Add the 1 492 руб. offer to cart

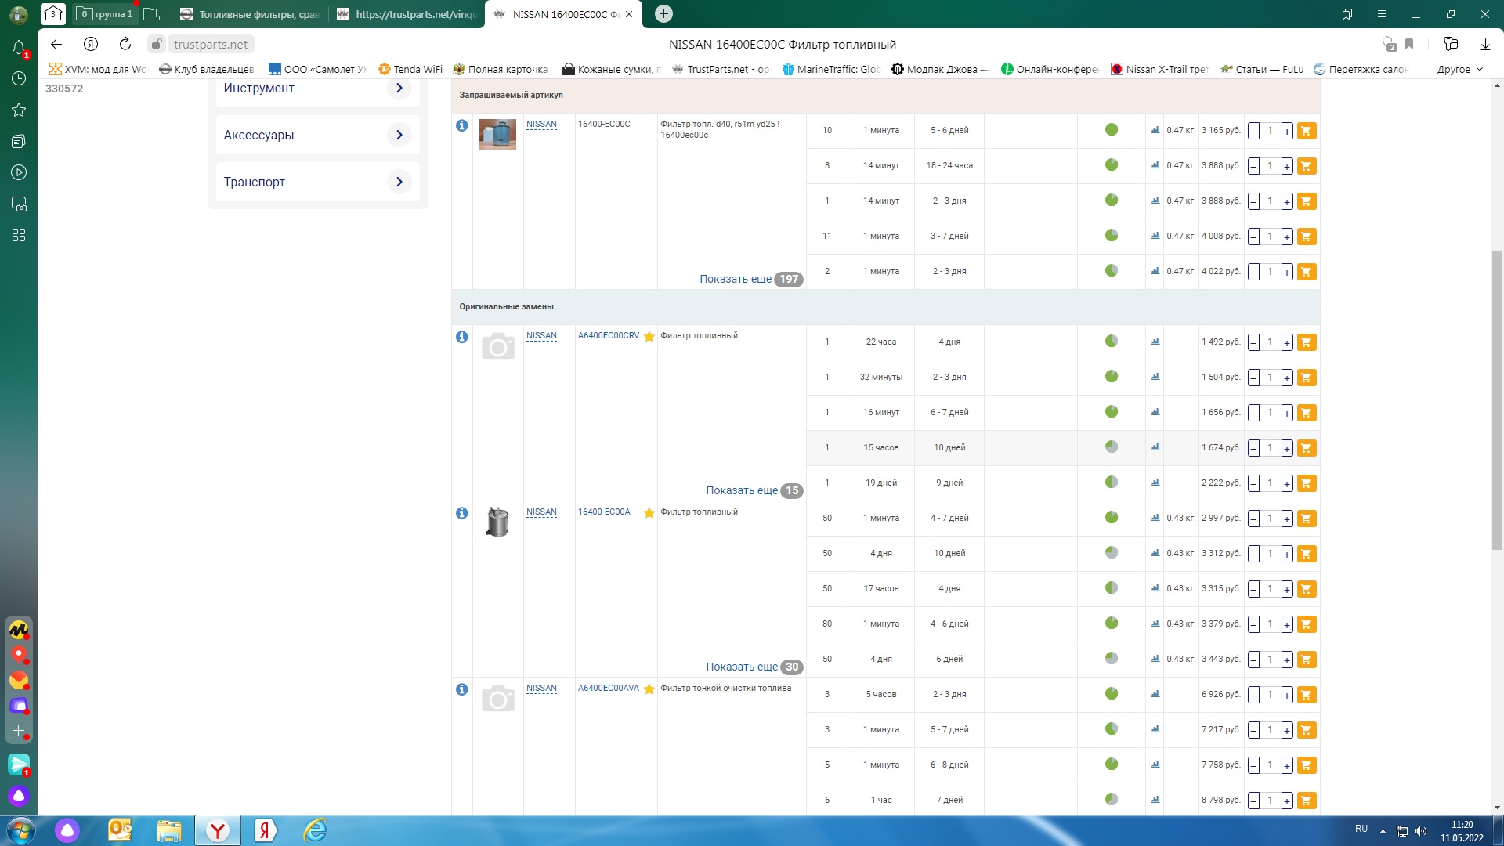tap(1306, 342)
